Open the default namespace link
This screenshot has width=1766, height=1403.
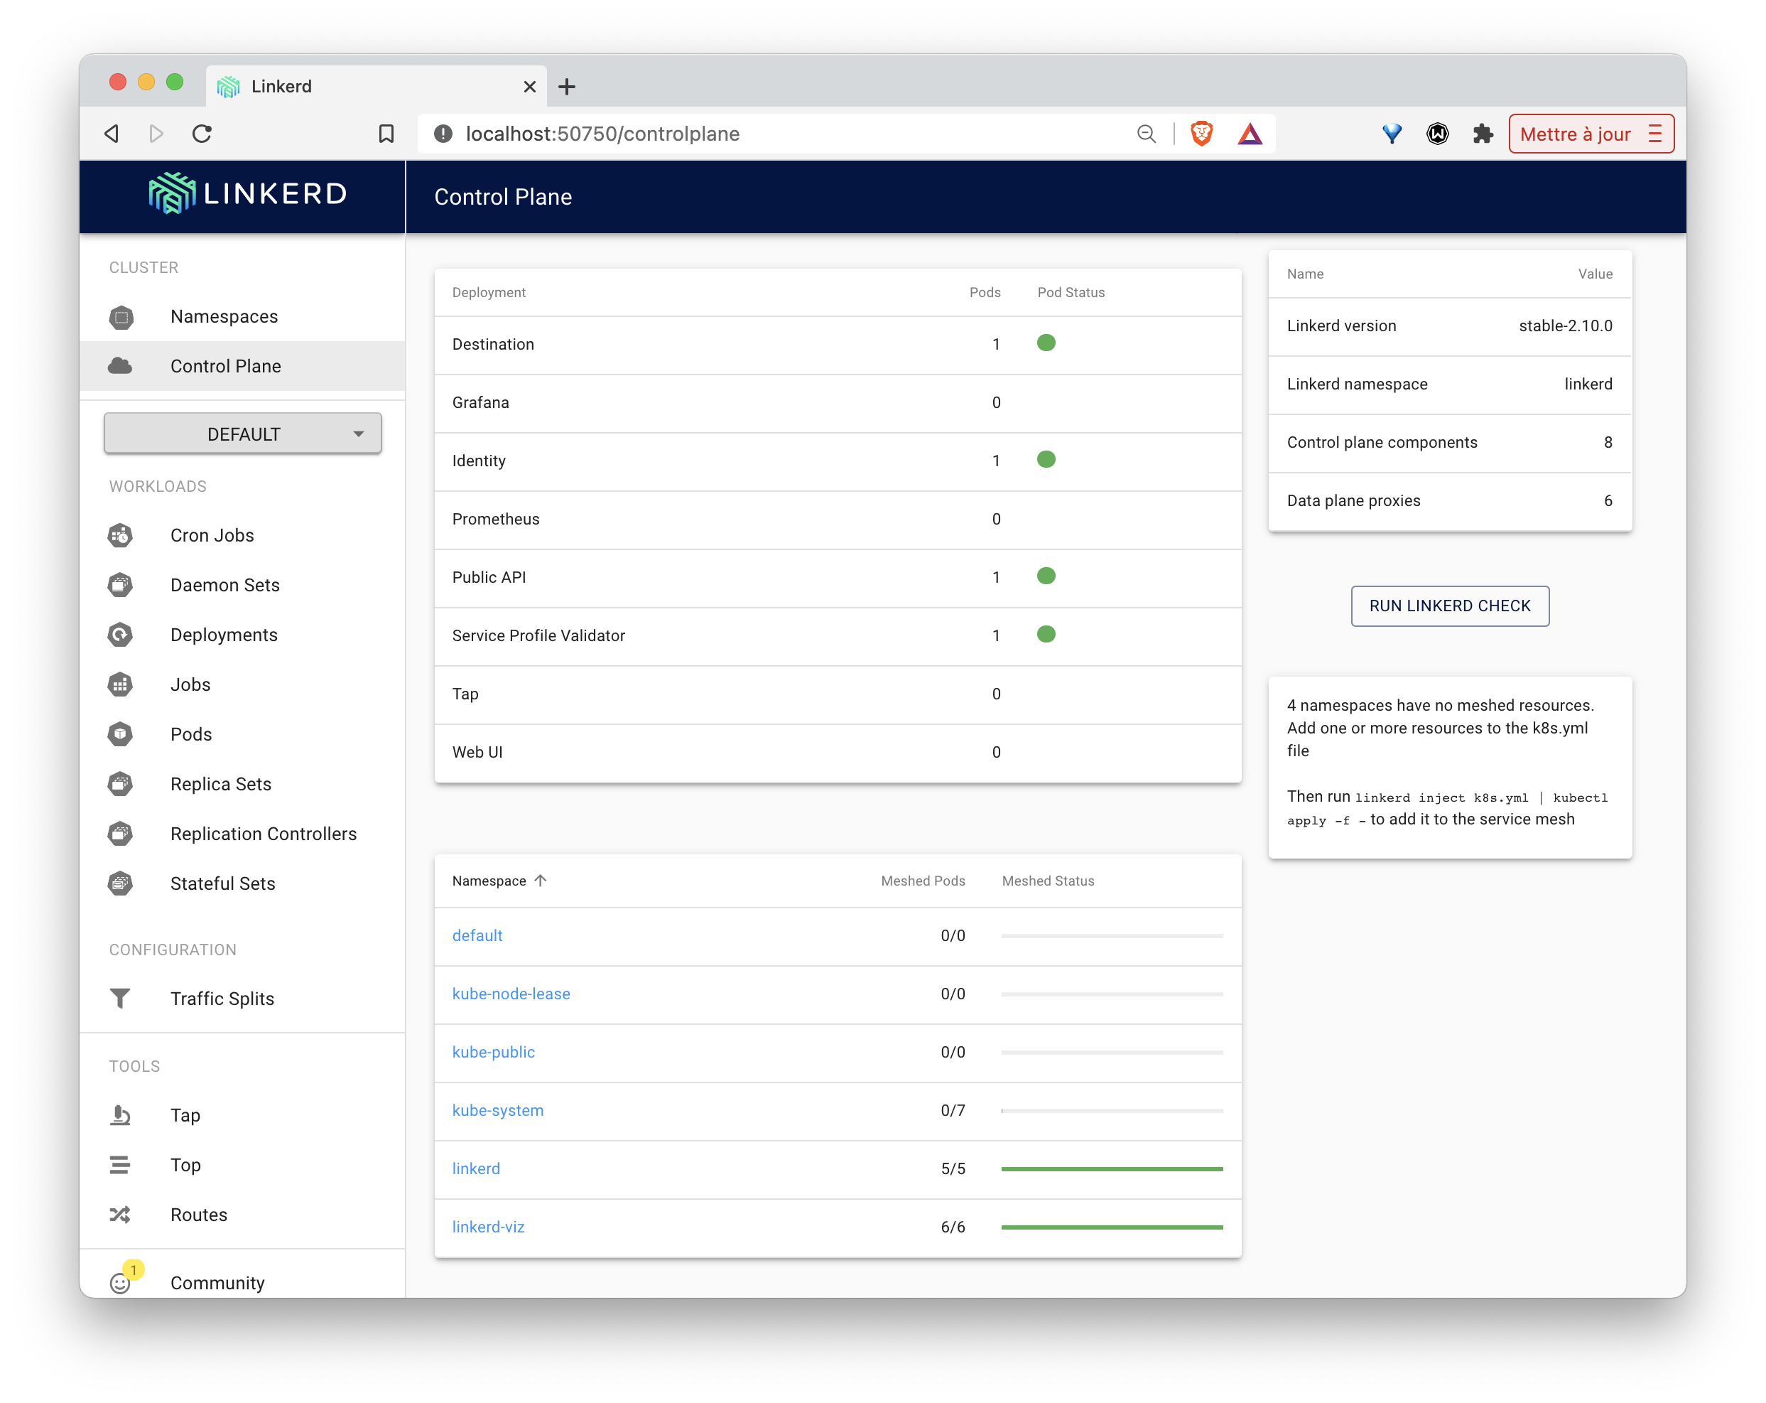pyautogui.click(x=477, y=935)
